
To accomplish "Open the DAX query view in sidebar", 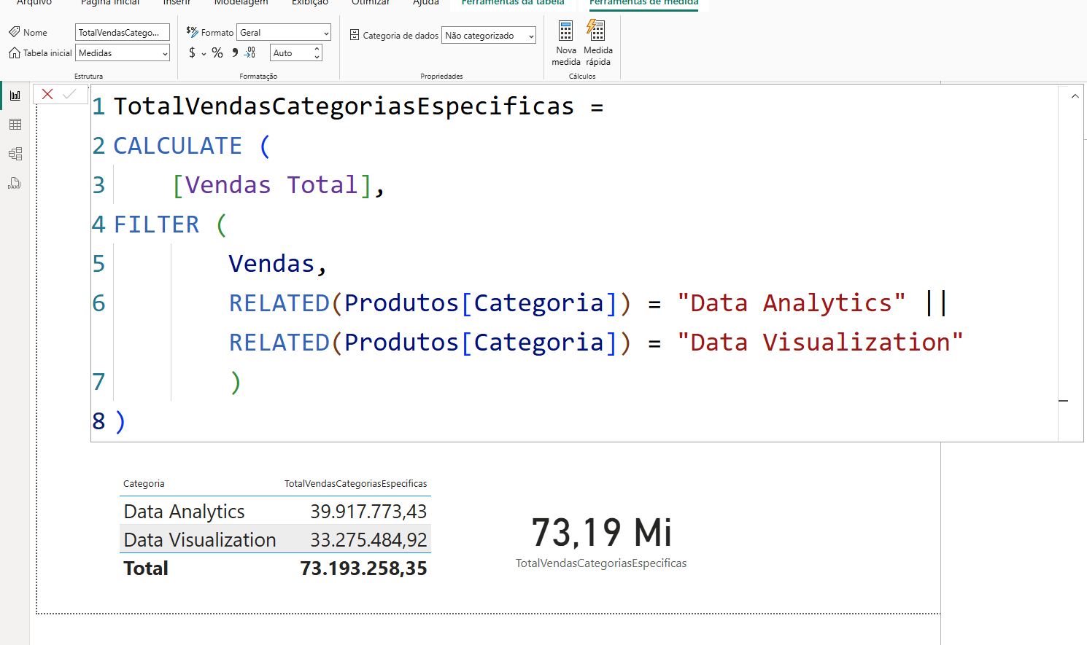I will click(15, 183).
